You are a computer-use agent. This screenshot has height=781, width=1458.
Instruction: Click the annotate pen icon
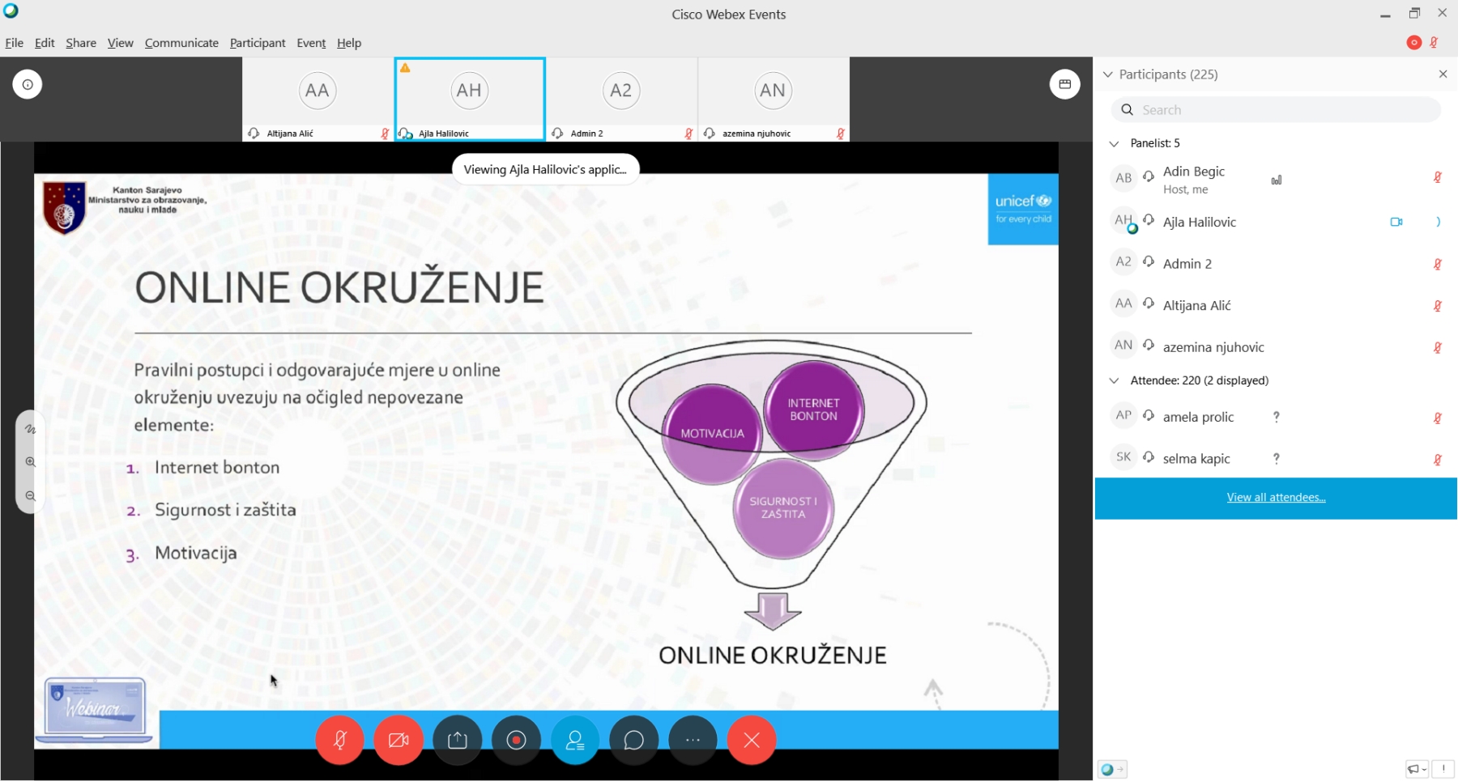[31, 429]
